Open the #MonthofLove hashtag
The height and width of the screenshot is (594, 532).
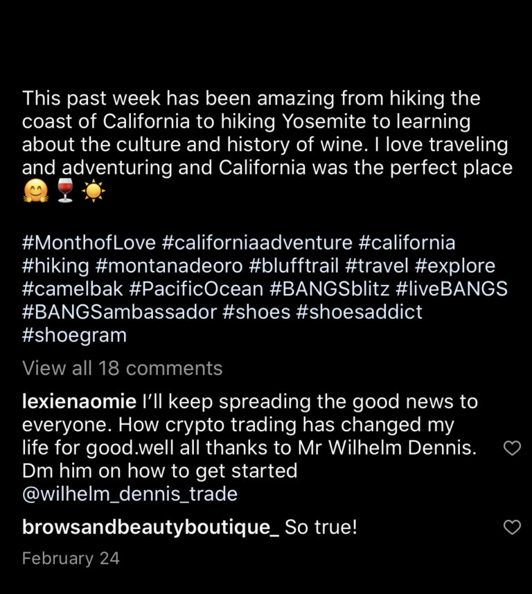pyautogui.click(x=89, y=243)
